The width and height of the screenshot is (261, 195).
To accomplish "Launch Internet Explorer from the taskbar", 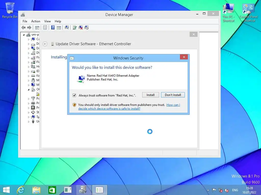I will click(21, 190).
